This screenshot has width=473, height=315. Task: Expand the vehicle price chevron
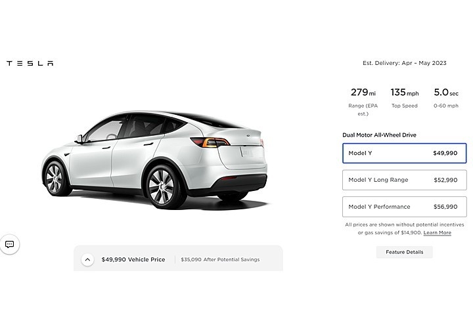coord(87,259)
